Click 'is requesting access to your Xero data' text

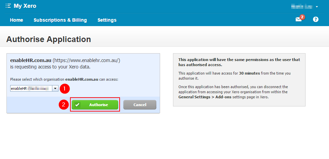click(x=50, y=67)
